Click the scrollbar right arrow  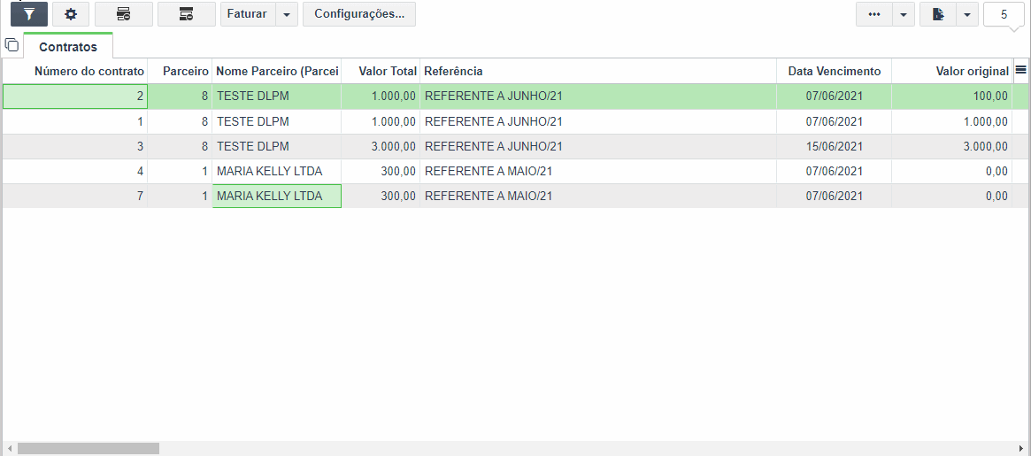click(1022, 449)
